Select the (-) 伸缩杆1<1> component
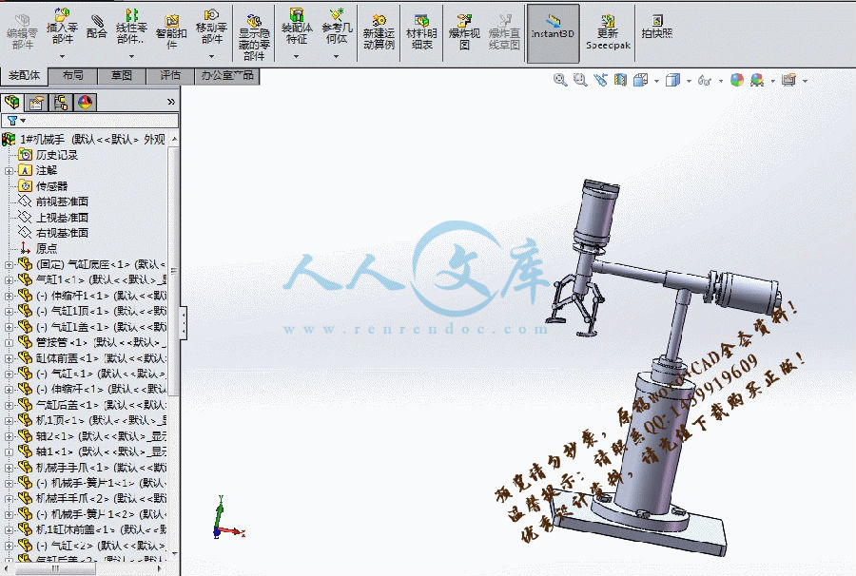 [x=101, y=296]
